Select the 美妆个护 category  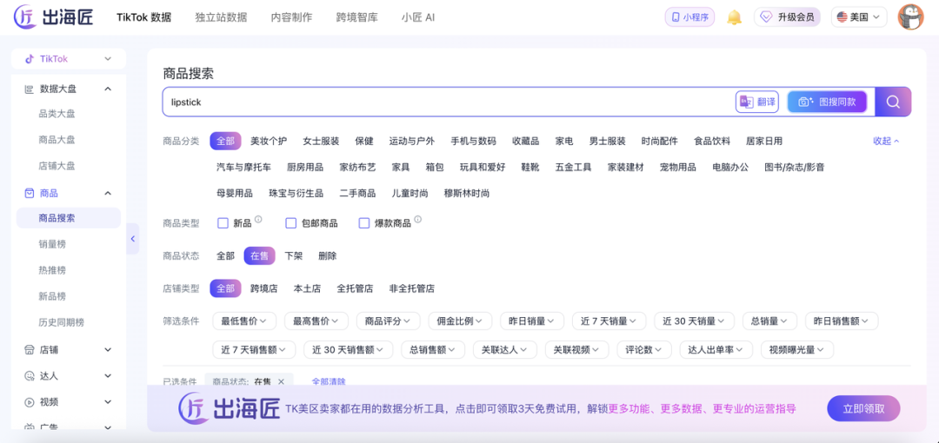point(269,142)
